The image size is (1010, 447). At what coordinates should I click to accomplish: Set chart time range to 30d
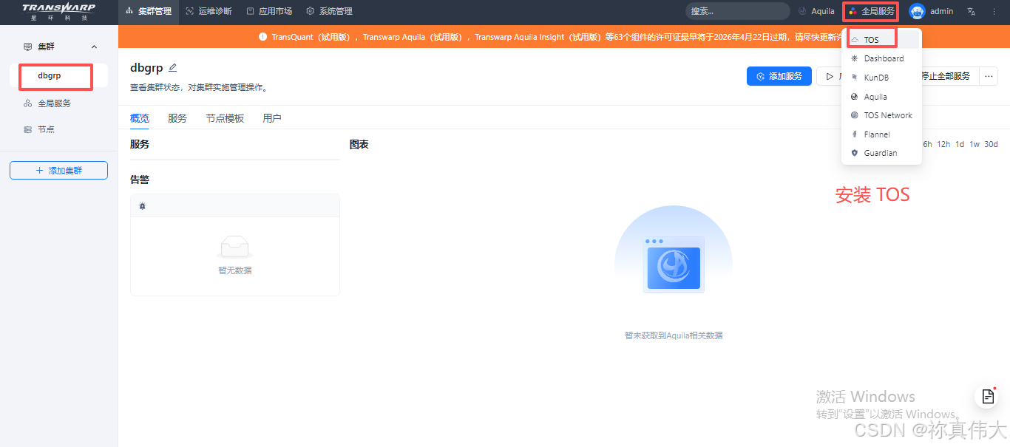click(991, 144)
